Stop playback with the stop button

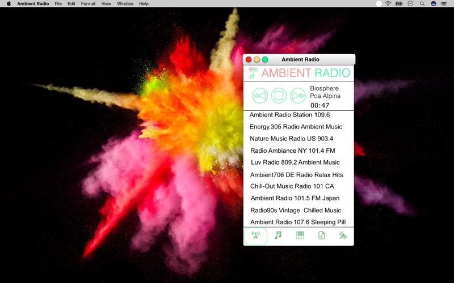click(x=279, y=96)
